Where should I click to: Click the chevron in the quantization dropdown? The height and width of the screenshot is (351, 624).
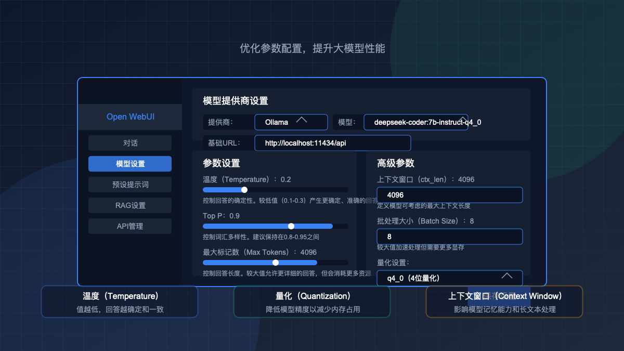click(507, 276)
